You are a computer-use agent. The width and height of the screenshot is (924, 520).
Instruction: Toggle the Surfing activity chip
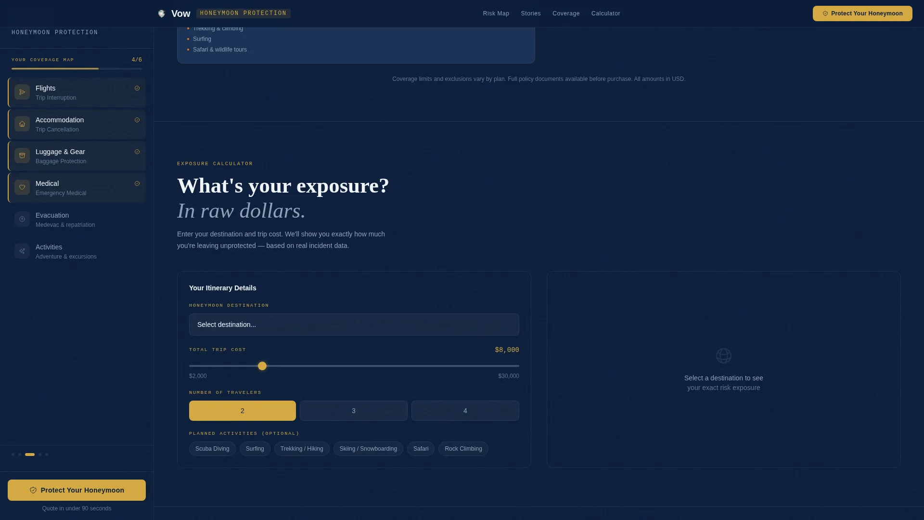point(255,449)
